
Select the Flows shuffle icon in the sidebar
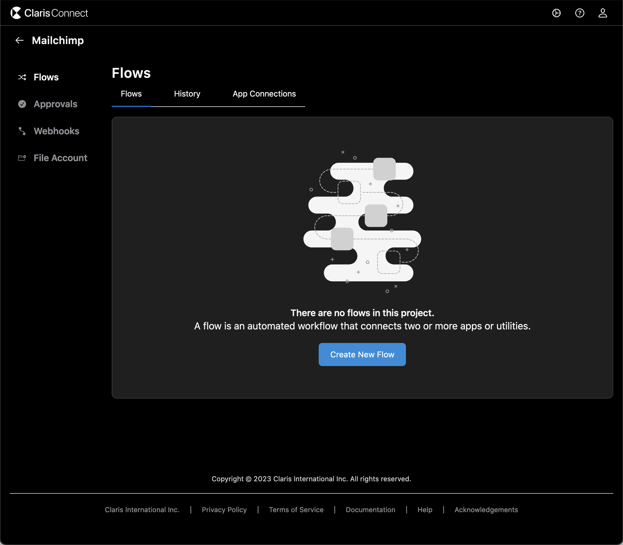(22, 77)
